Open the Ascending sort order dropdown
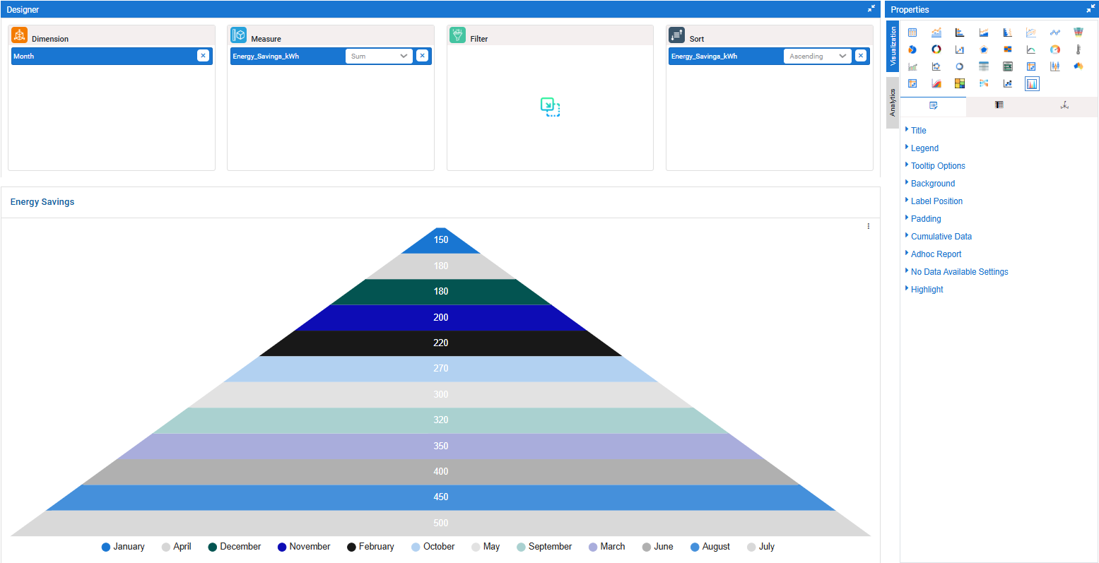The height and width of the screenshot is (563, 1099). click(x=816, y=57)
